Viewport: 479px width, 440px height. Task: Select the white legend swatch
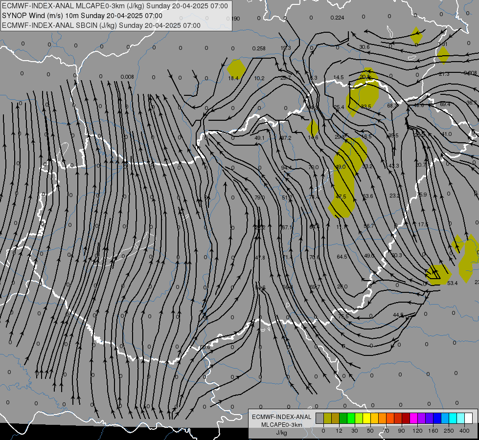(469, 418)
